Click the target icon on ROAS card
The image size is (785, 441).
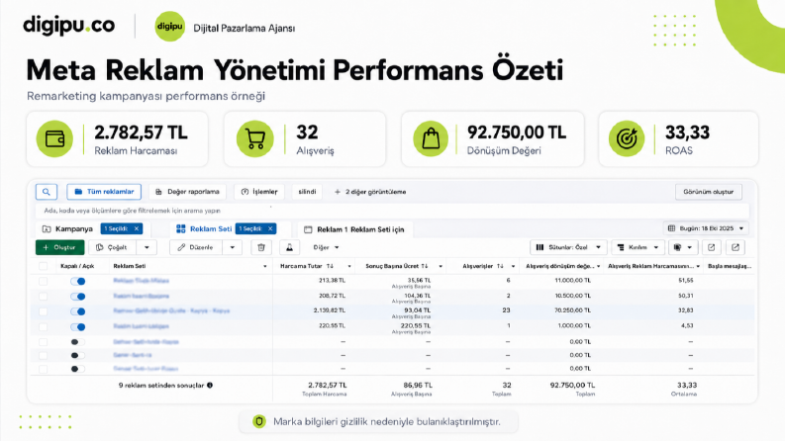[x=627, y=138]
